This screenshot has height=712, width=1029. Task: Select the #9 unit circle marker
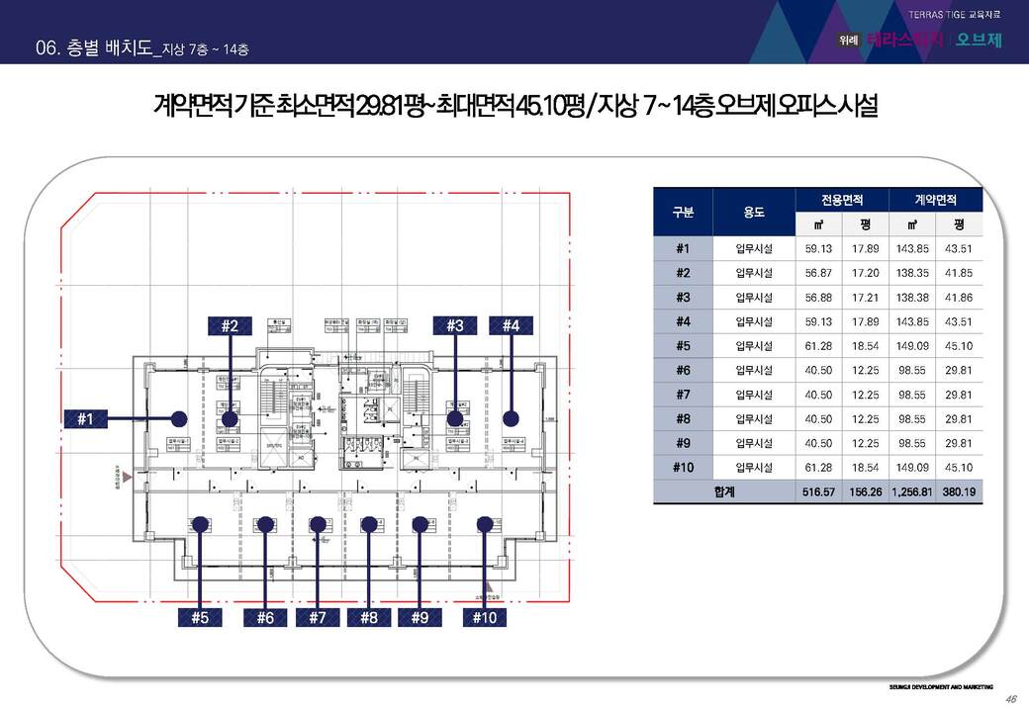click(420, 524)
